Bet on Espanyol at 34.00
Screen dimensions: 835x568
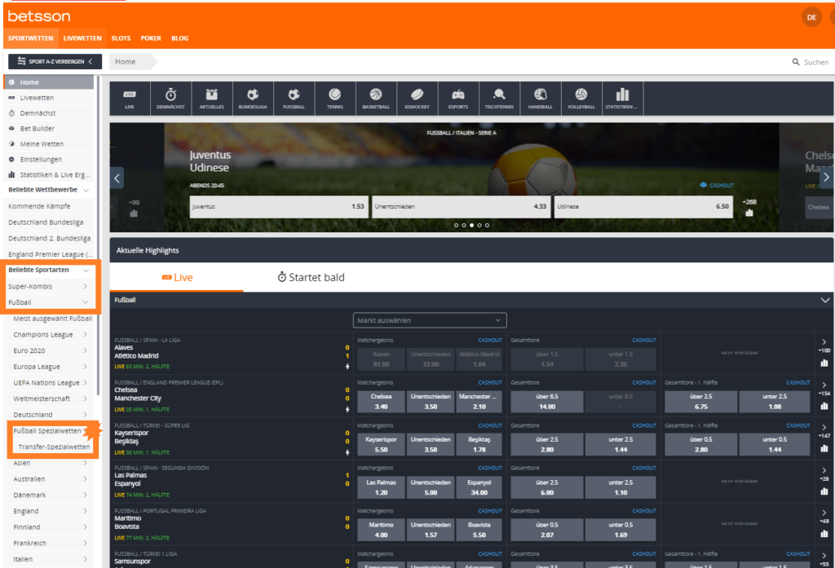point(479,487)
